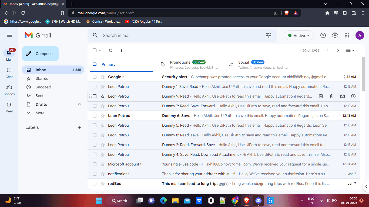The image size is (369, 207).
Task: Create a new label with plus icon
Action: point(79,127)
